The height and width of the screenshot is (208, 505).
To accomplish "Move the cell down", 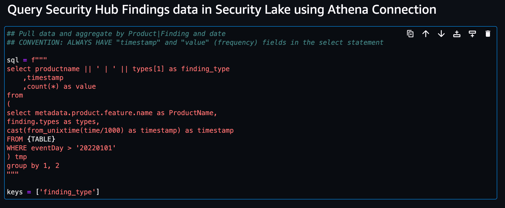I will tap(441, 34).
